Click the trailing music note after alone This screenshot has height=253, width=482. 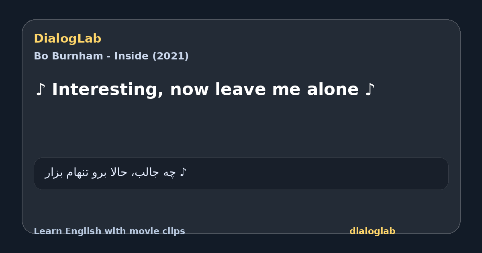pos(370,90)
